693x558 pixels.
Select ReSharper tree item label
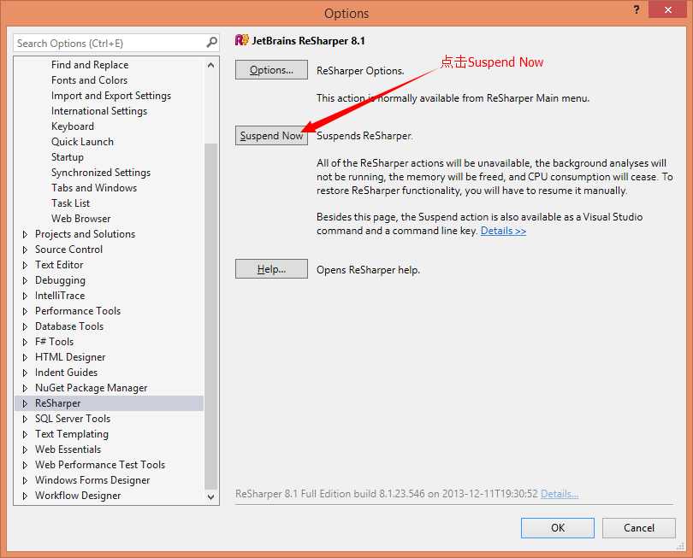pos(58,403)
